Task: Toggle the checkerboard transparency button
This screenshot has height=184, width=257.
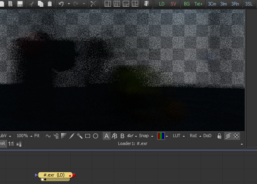Action: pos(236,136)
